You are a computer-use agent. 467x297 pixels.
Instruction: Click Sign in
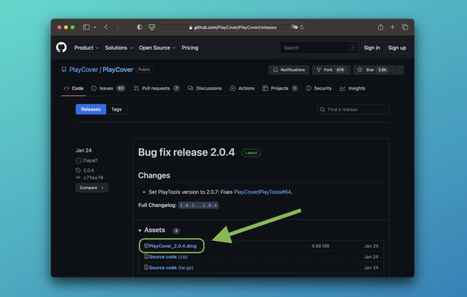(x=372, y=48)
